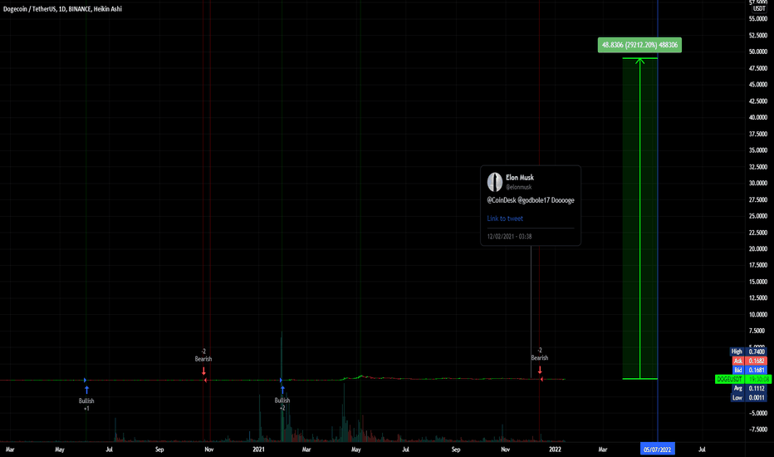The height and width of the screenshot is (457, 774).
Task: Click the blue up arrow above 'Bullish +1'
Action: tap(86, 391)
